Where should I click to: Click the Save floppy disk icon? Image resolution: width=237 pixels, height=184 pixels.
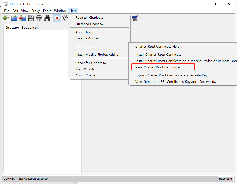[x=31, y=18]
